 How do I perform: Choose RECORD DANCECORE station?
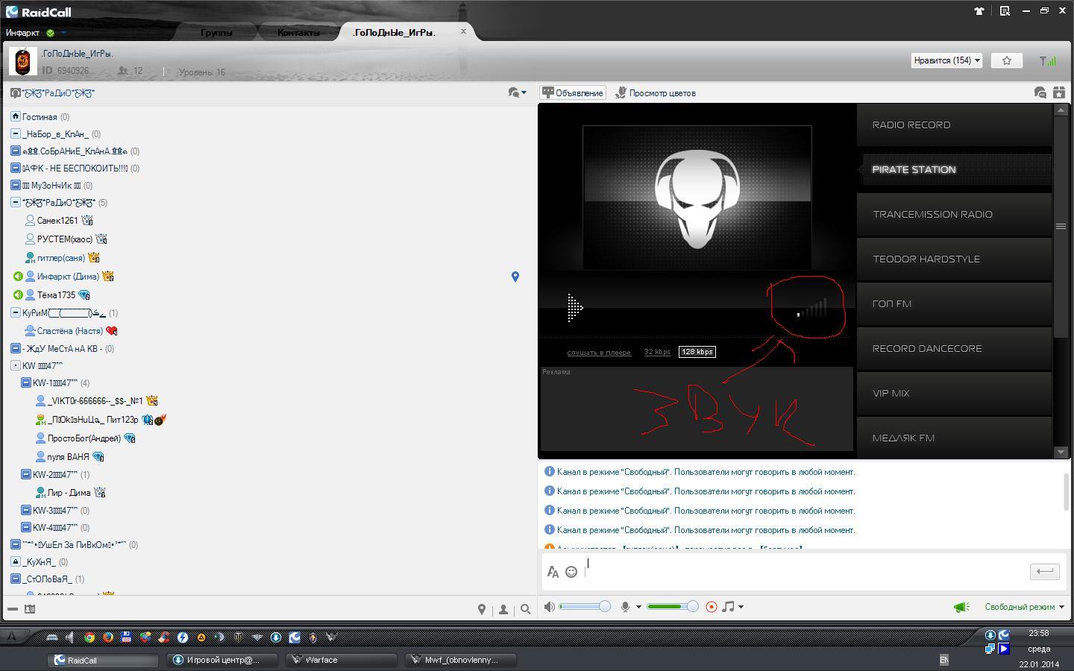coord(954,348)
